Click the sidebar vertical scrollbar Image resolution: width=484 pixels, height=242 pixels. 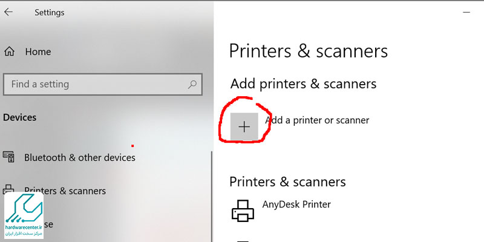point(211,194)
